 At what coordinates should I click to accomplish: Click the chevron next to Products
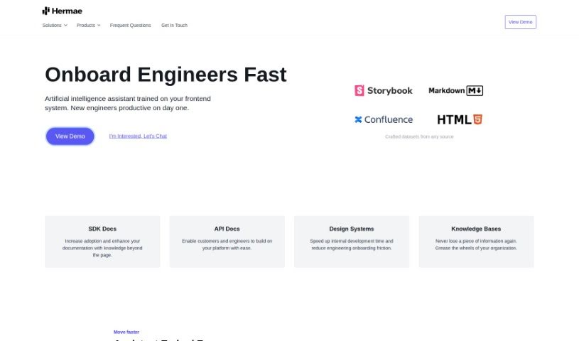(x=99, y=26)
